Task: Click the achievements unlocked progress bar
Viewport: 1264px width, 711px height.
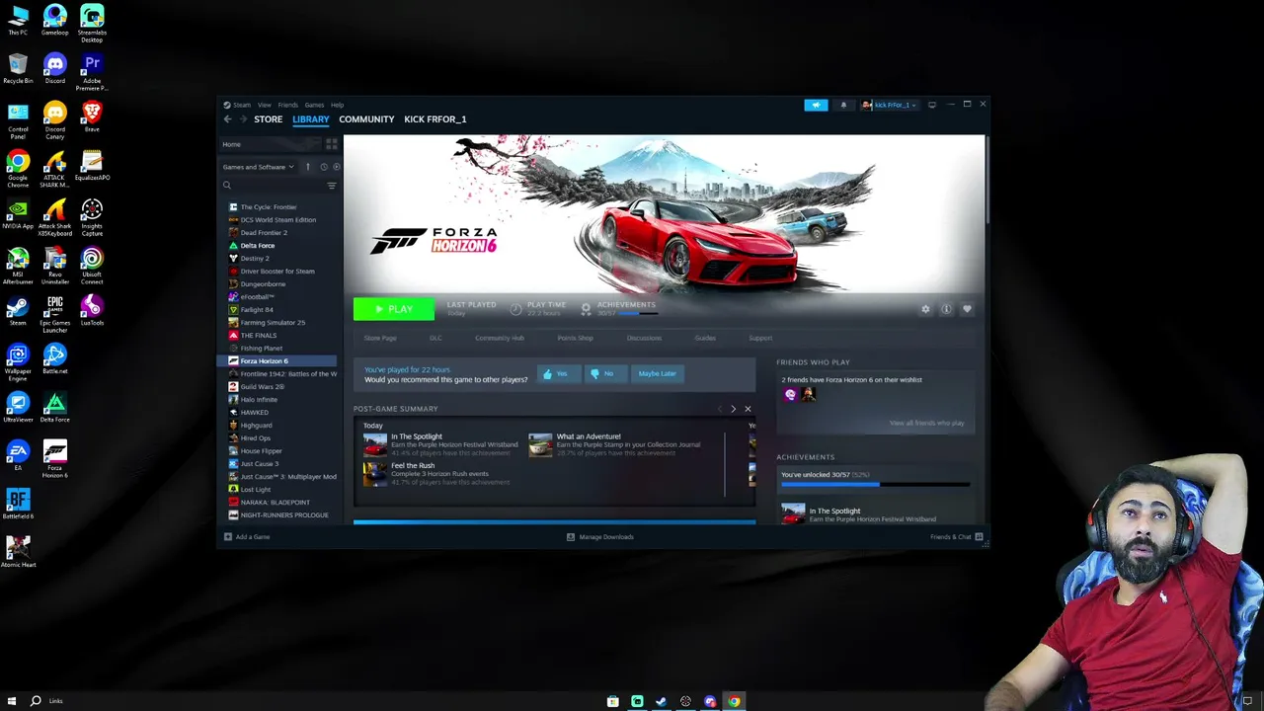Action: click(875, 484)
